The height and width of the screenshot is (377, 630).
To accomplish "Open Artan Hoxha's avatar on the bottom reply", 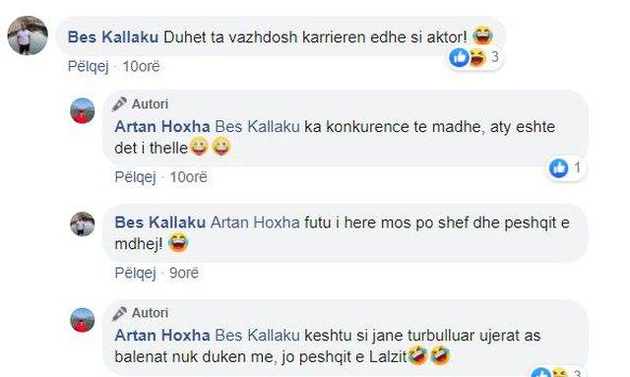I will 83,320.
